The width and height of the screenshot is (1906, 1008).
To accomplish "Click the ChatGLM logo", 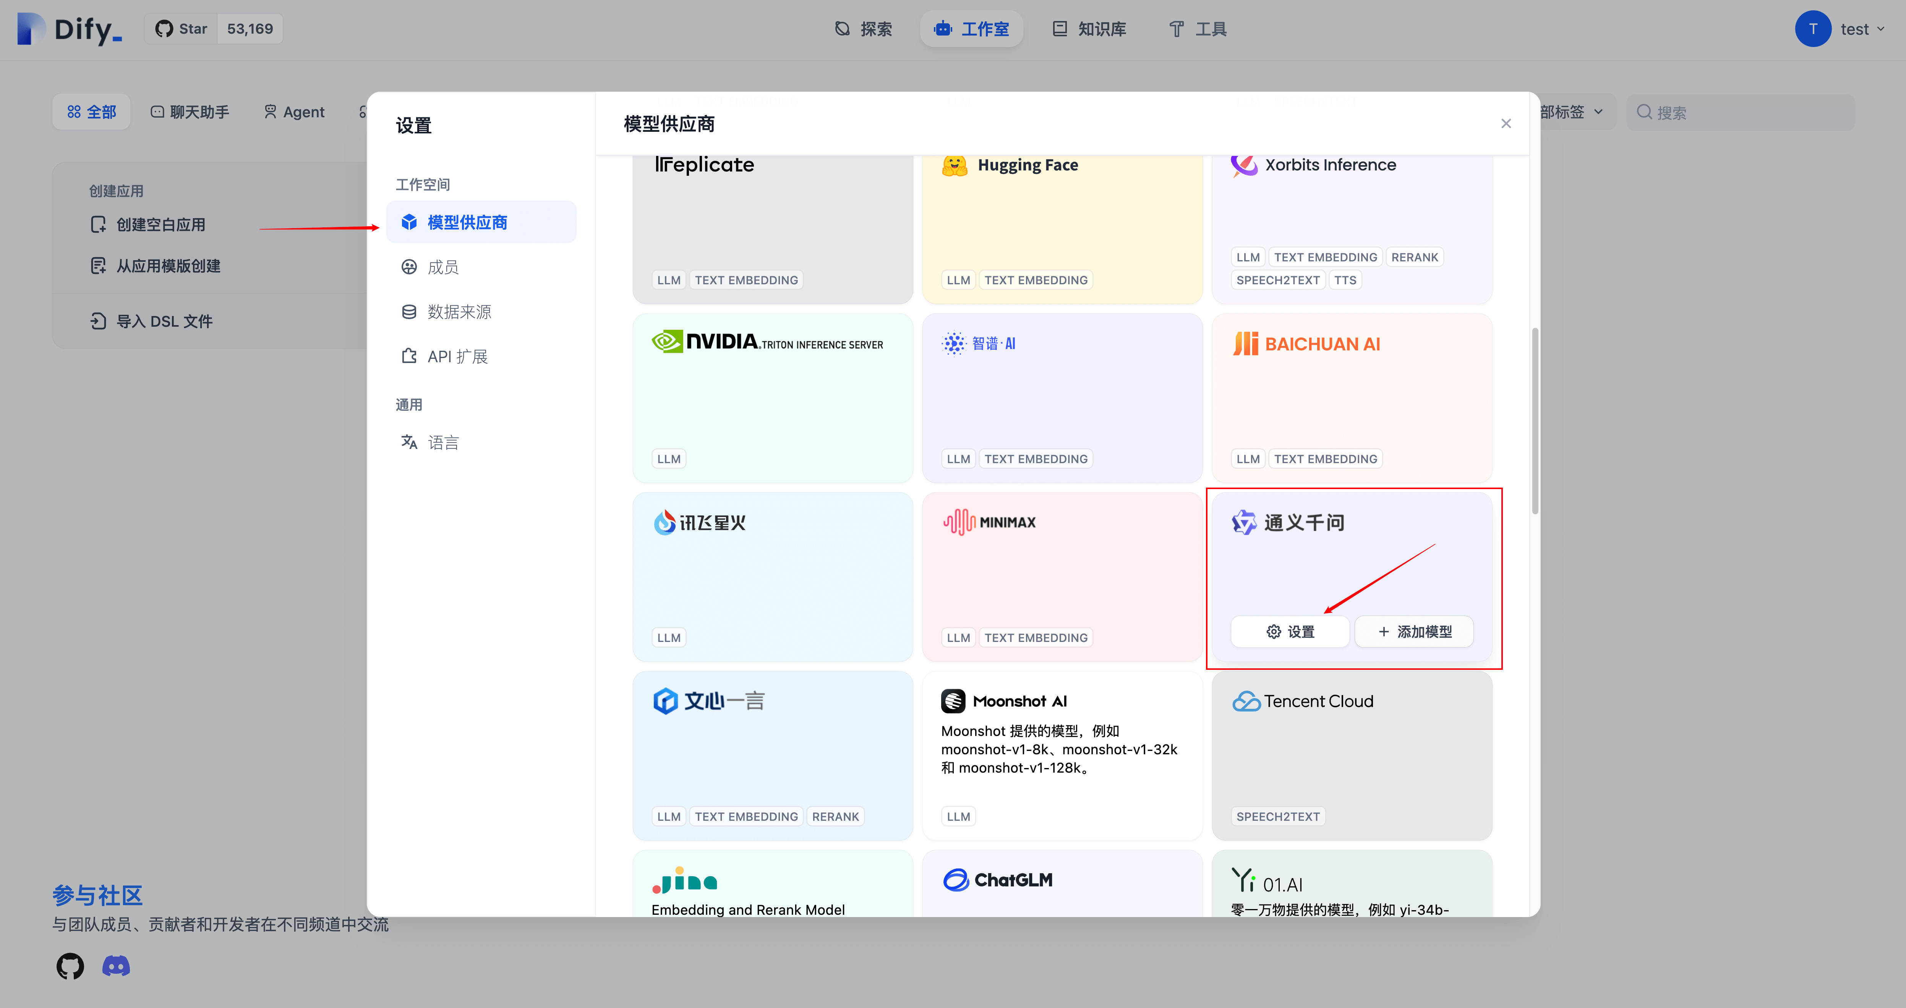I will pos(997,880).
